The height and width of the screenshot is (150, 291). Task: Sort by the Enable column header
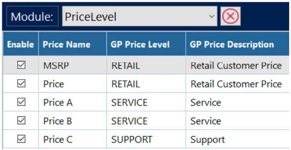pyautogui.click(x=20, y=44)
